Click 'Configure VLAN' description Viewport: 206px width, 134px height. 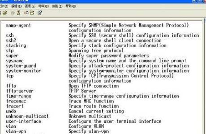click(86, 126)
